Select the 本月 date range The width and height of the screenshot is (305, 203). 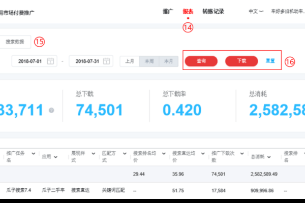click(x=169, y=61)
